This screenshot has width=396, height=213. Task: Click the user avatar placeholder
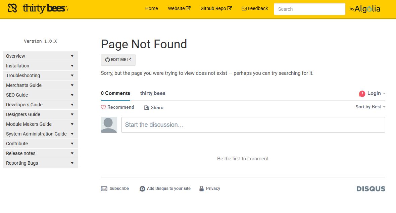109,125
